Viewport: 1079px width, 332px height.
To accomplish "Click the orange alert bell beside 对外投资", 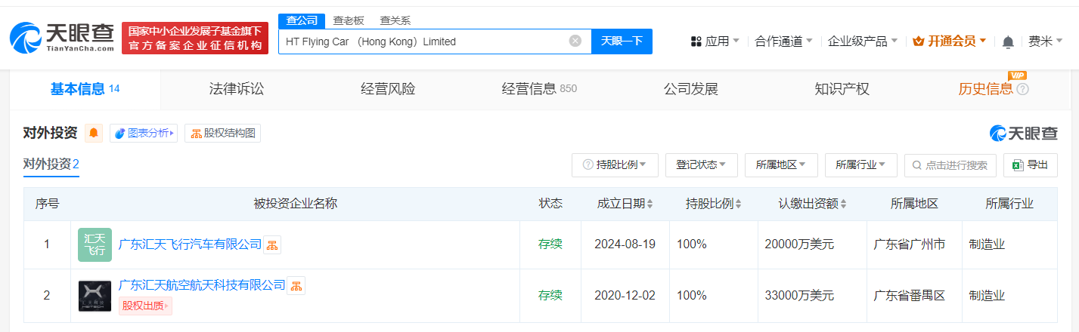I will [x=94, y=134].
